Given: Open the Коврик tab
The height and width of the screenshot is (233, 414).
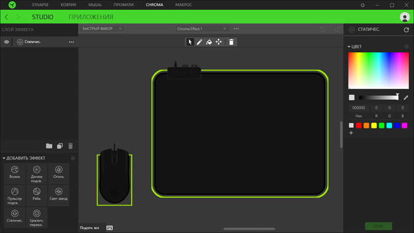Looking at the screenshot, I should pos(68,5).
